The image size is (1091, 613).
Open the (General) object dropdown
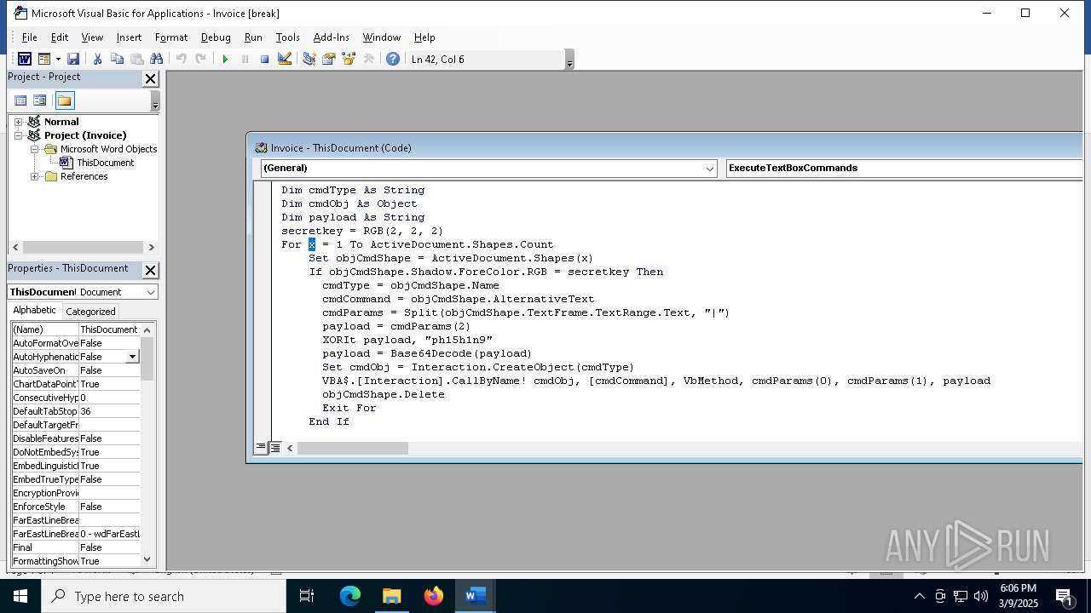point(709,169)
